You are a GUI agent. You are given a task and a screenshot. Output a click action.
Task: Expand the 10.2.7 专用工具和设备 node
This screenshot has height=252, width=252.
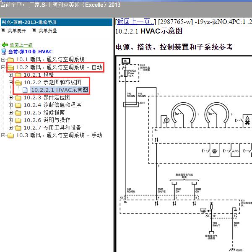(10, 127)
